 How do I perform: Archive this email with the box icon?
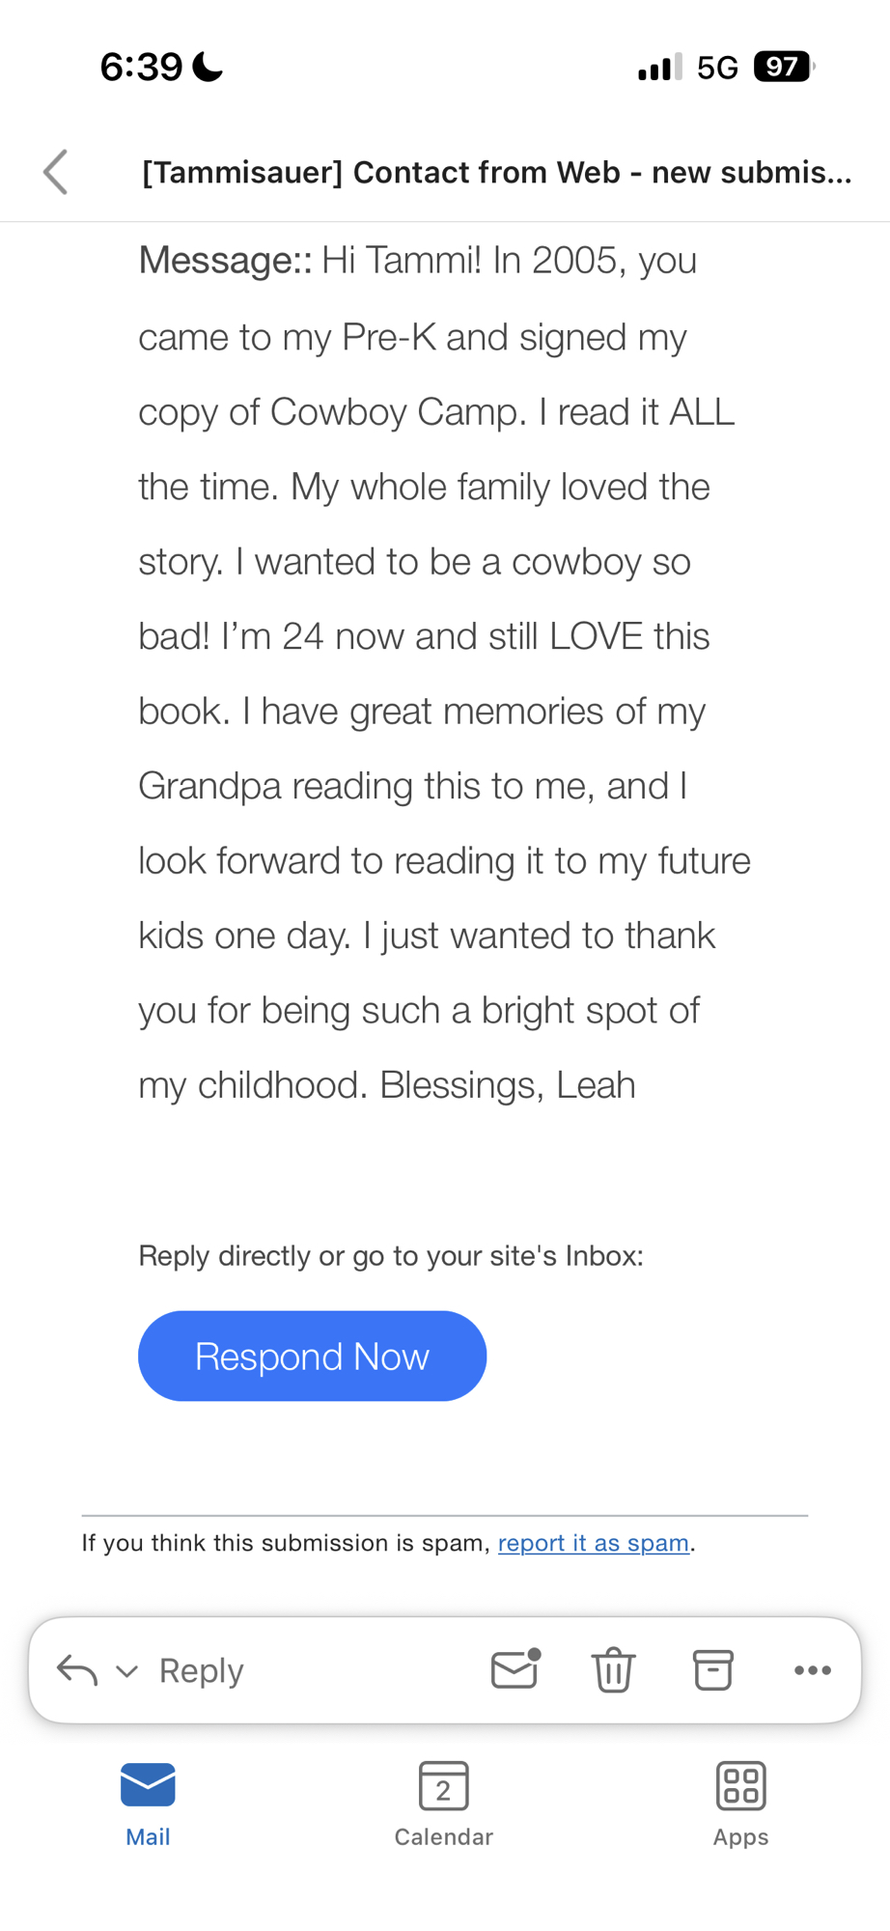pyautogui.click(x=713, y=1670)
